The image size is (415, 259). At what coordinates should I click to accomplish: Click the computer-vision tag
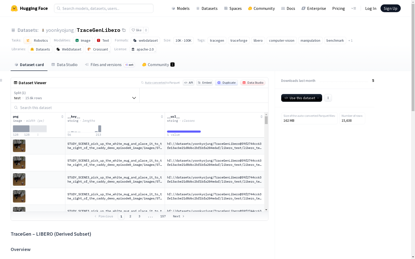(282, 40)
